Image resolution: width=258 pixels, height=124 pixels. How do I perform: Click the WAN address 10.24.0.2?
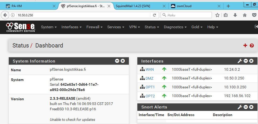click(232, 69)
